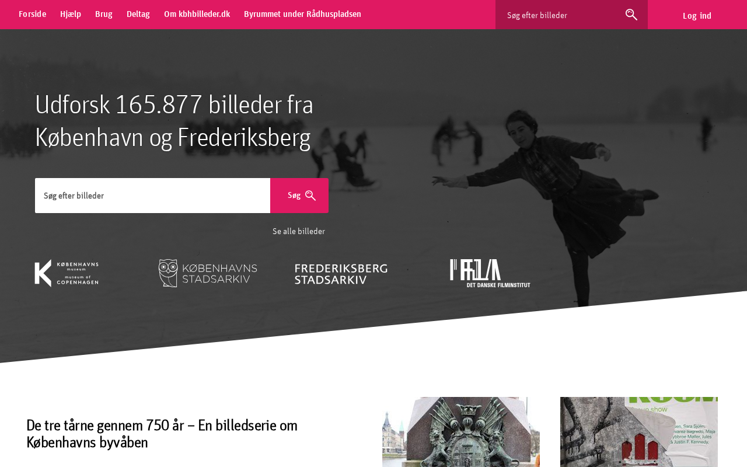Click Log ind
The width and height of the screenshot is (747, 467).
click(697, 16)
